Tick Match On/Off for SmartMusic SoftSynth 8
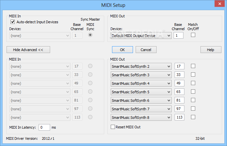This screenshot has height=146, width=227. click(x=193, y=117)
